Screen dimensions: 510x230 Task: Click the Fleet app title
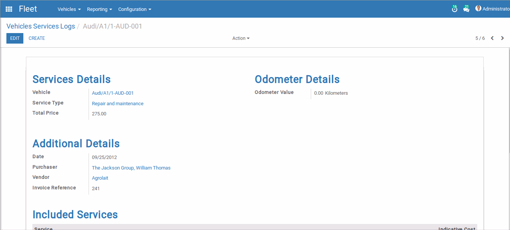click(x=28, y=9)
